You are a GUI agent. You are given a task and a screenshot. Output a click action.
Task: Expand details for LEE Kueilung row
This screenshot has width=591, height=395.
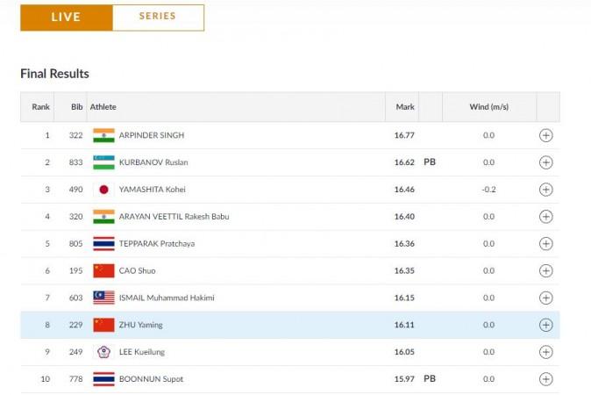545,352
